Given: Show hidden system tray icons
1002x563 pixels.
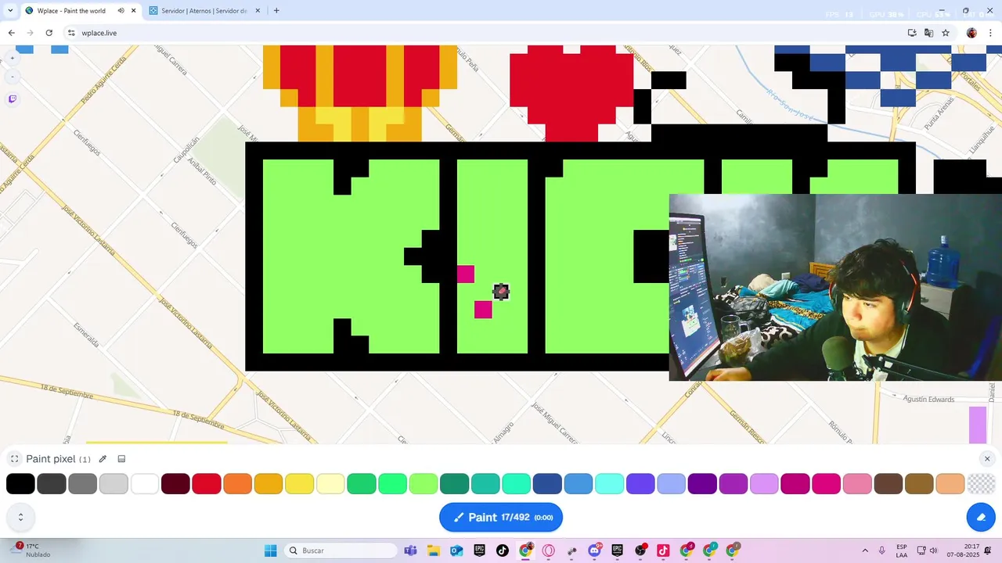Looking at the screenshot, I should pos(865,550).
